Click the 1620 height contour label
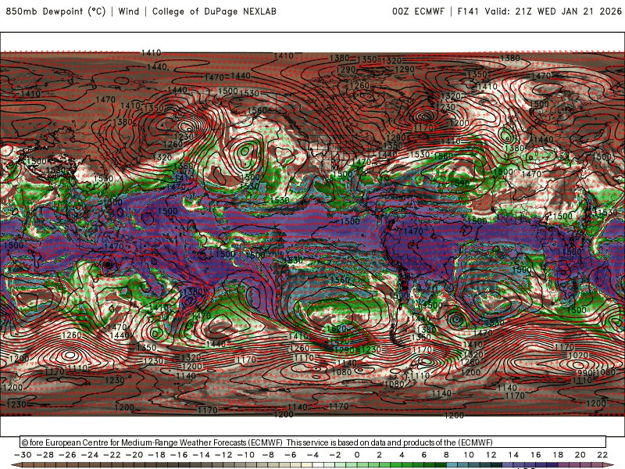The image size is (625, 469). click(x=337, y=329)
